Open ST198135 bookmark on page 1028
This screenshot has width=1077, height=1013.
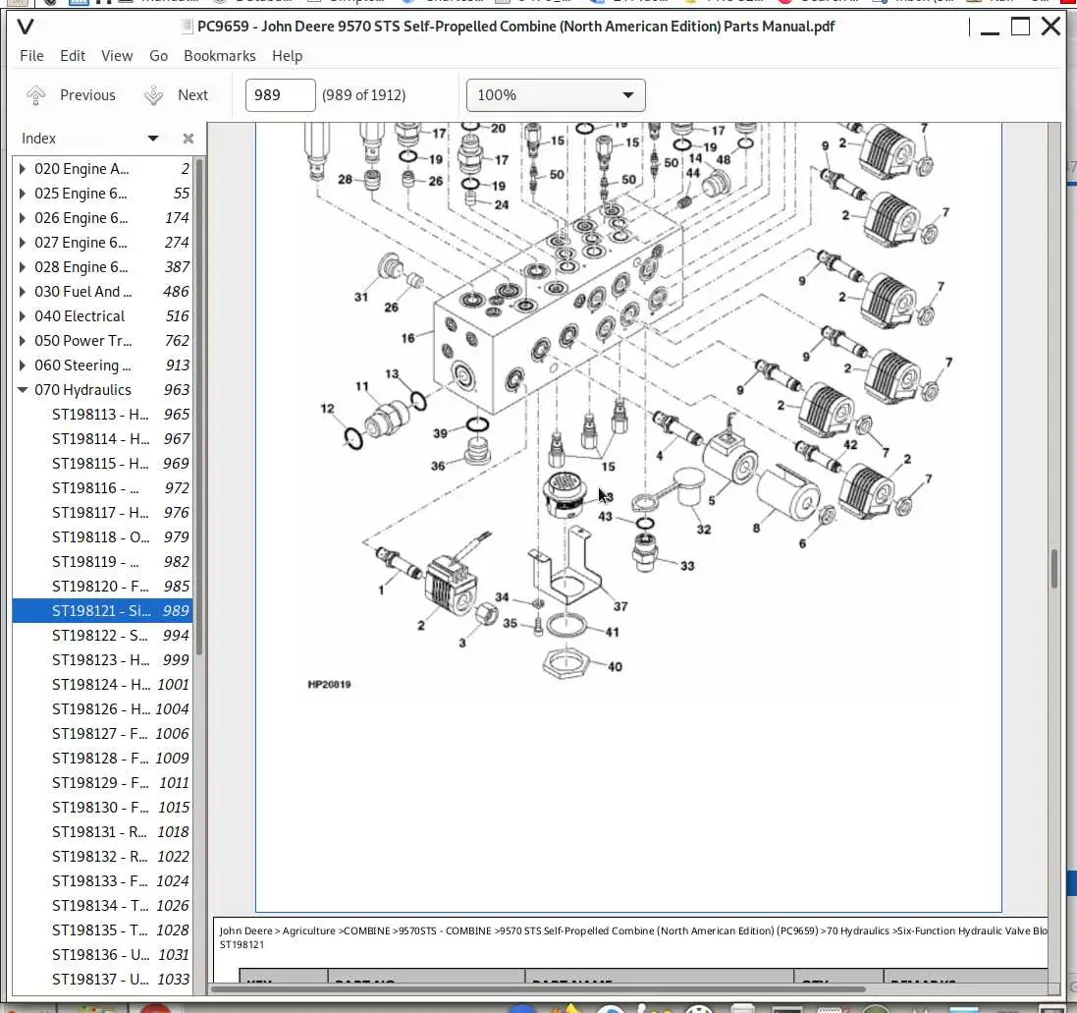coord(102,929)
